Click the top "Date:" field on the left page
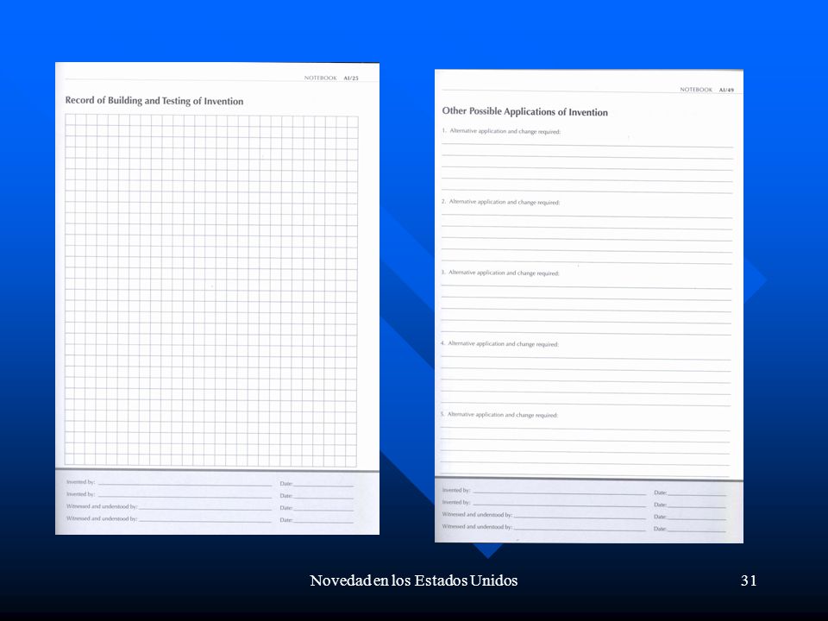828x621 pixels. (x=317, y=483)
